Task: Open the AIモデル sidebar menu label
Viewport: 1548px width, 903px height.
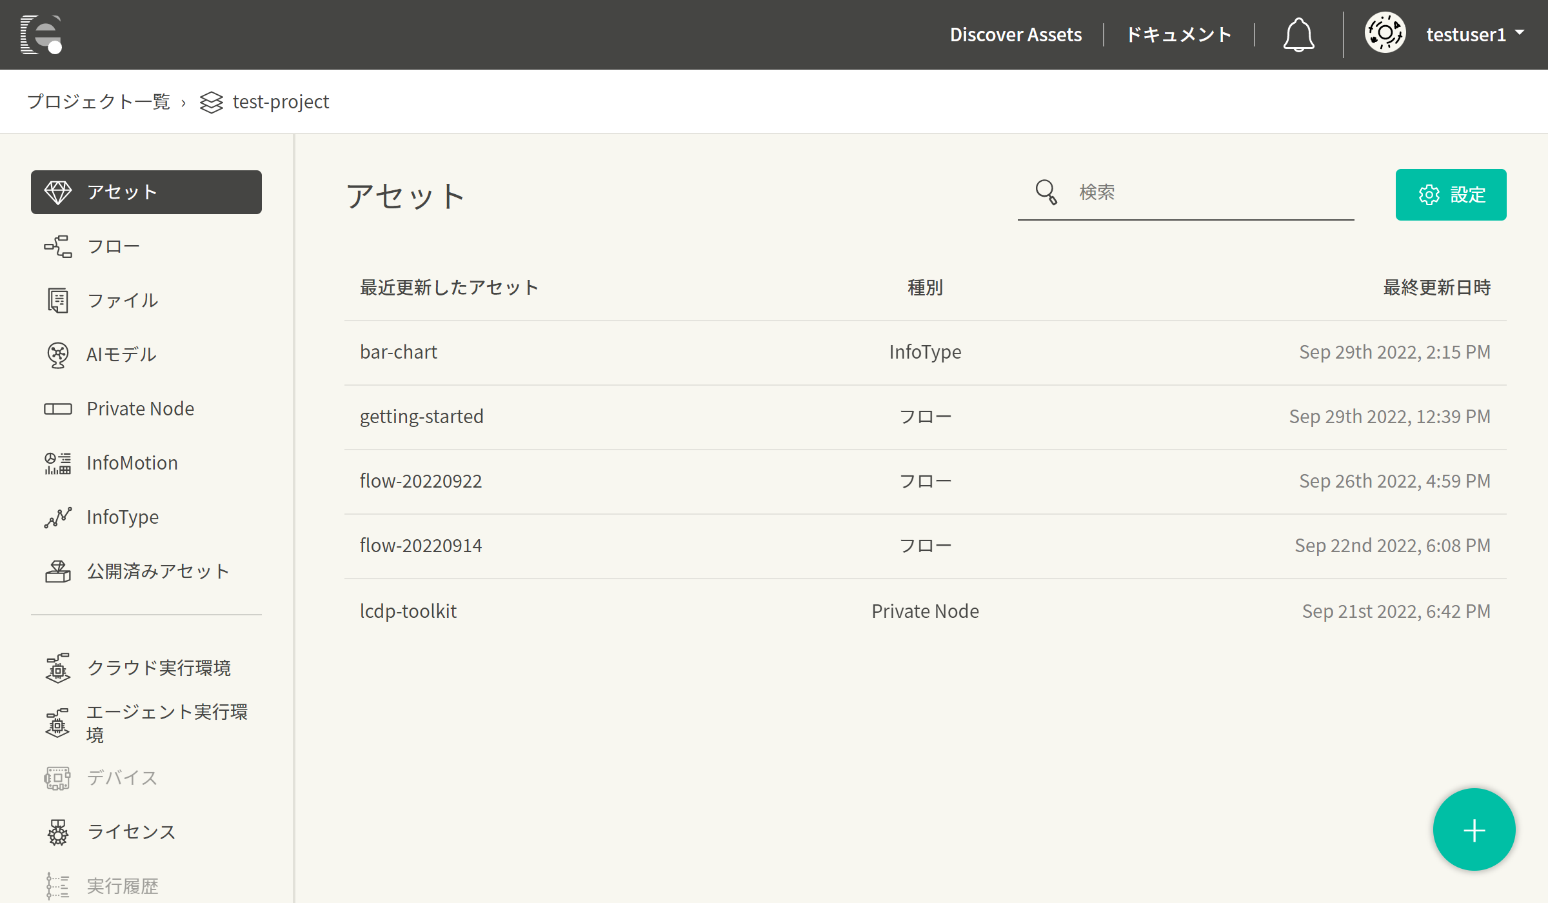Action: [121, 355]
